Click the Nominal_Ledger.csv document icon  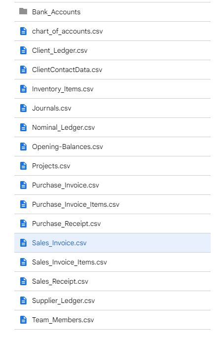tap(23, 127)
